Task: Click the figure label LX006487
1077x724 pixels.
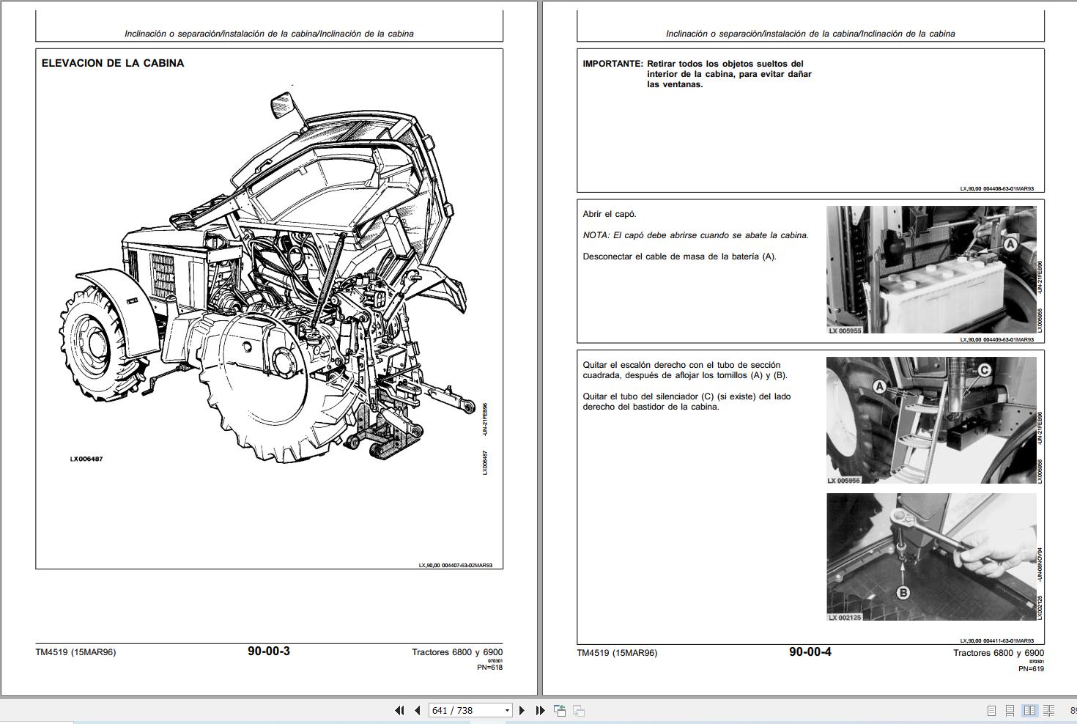Action: point(86,459)
